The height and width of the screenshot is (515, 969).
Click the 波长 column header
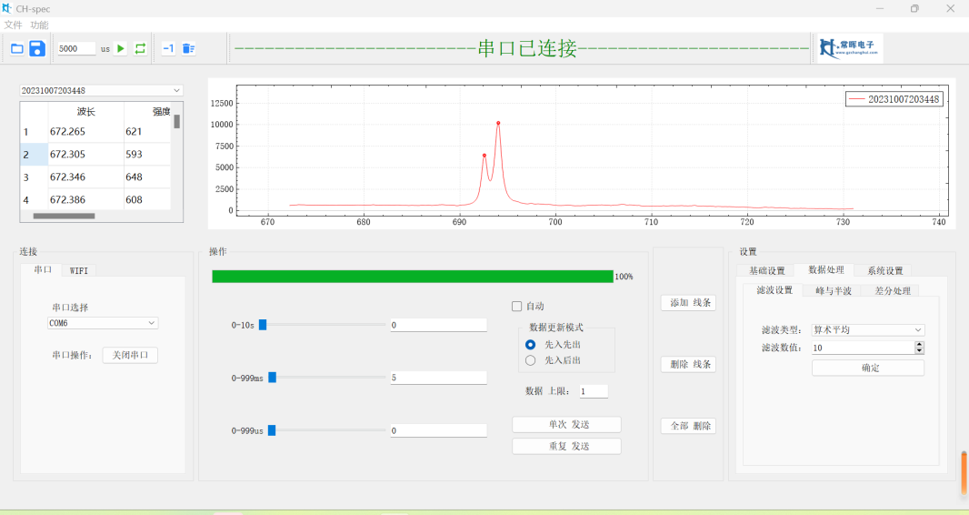click(x=85, y=111)
